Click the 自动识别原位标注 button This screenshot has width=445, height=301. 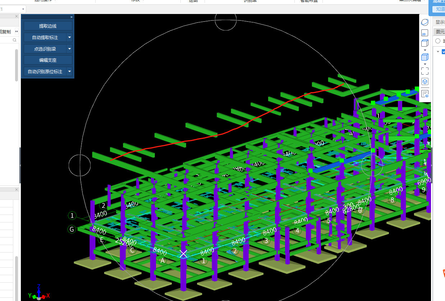pyautogui.click(x=45, y=71)
